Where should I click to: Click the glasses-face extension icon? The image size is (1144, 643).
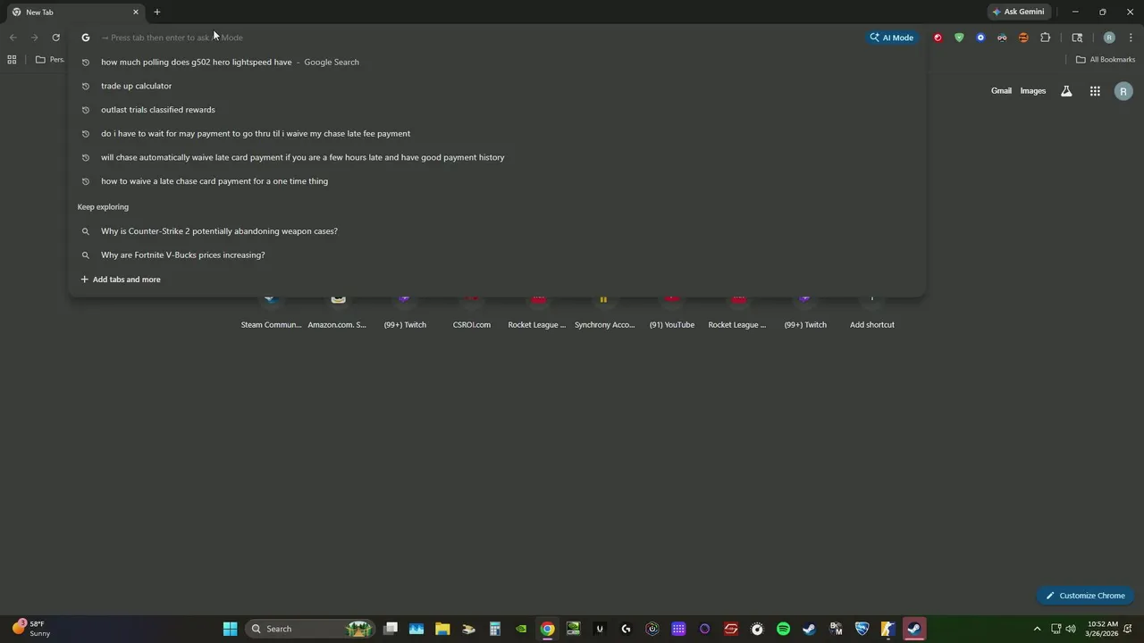click(x=1002, y=38)
